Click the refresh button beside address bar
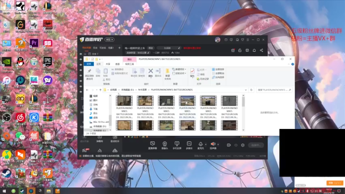 [251, 90]
